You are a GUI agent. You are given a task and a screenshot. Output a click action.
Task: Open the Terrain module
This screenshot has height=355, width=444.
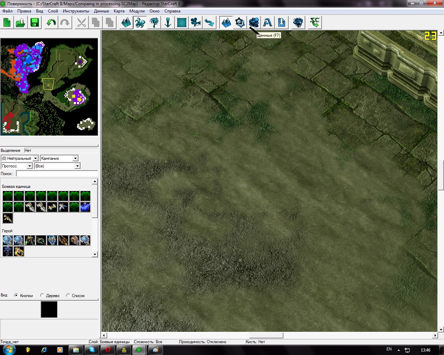point(226,23)
